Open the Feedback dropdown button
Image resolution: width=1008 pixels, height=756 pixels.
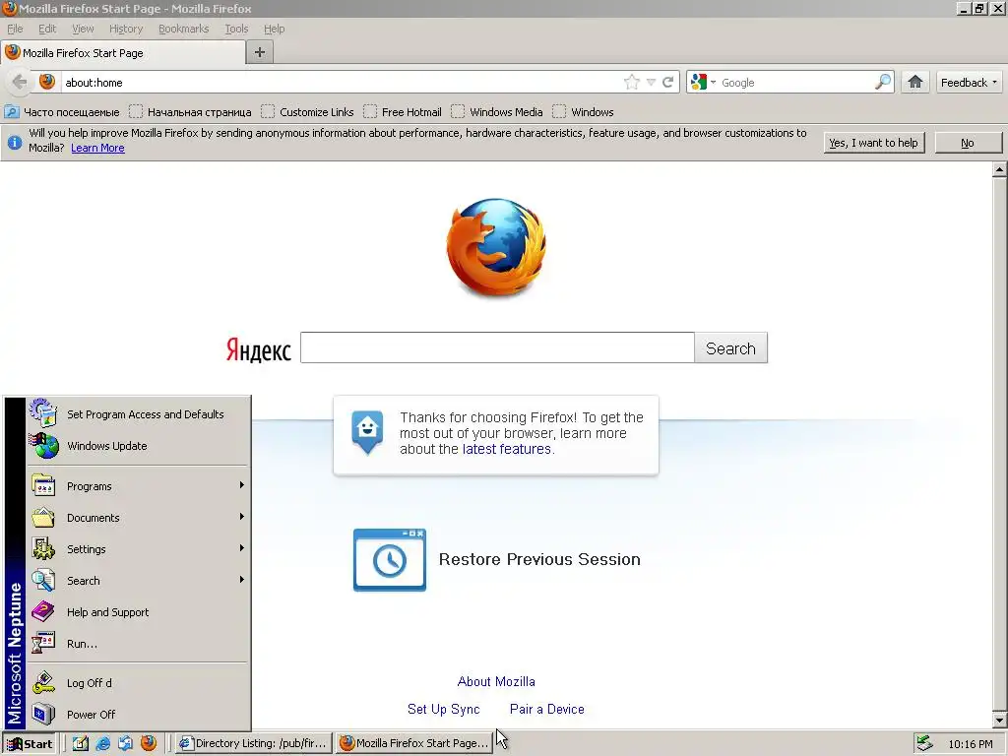pos(969,83)
